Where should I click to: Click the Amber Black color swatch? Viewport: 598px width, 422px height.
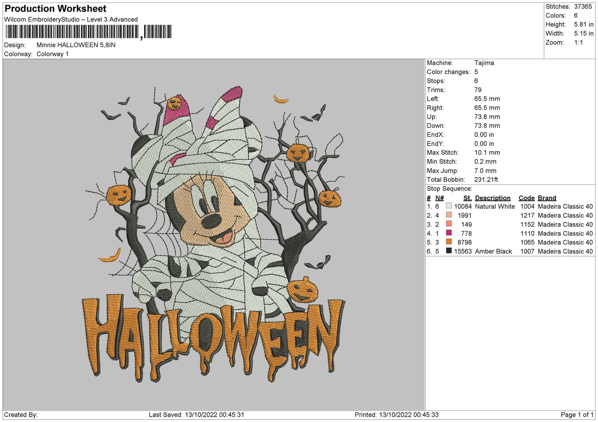449,251
